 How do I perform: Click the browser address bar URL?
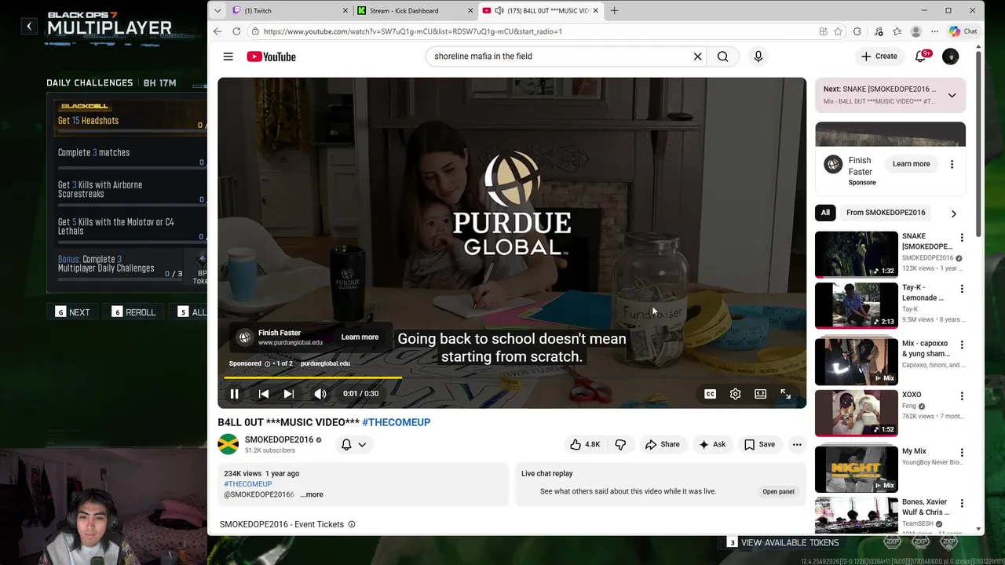(x=412, y=31)
